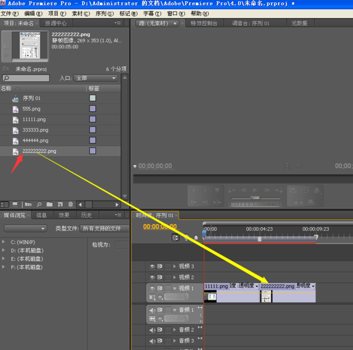Select the 11111.png clip on timeline
The image size is (353, 350).
click(215, 286)
